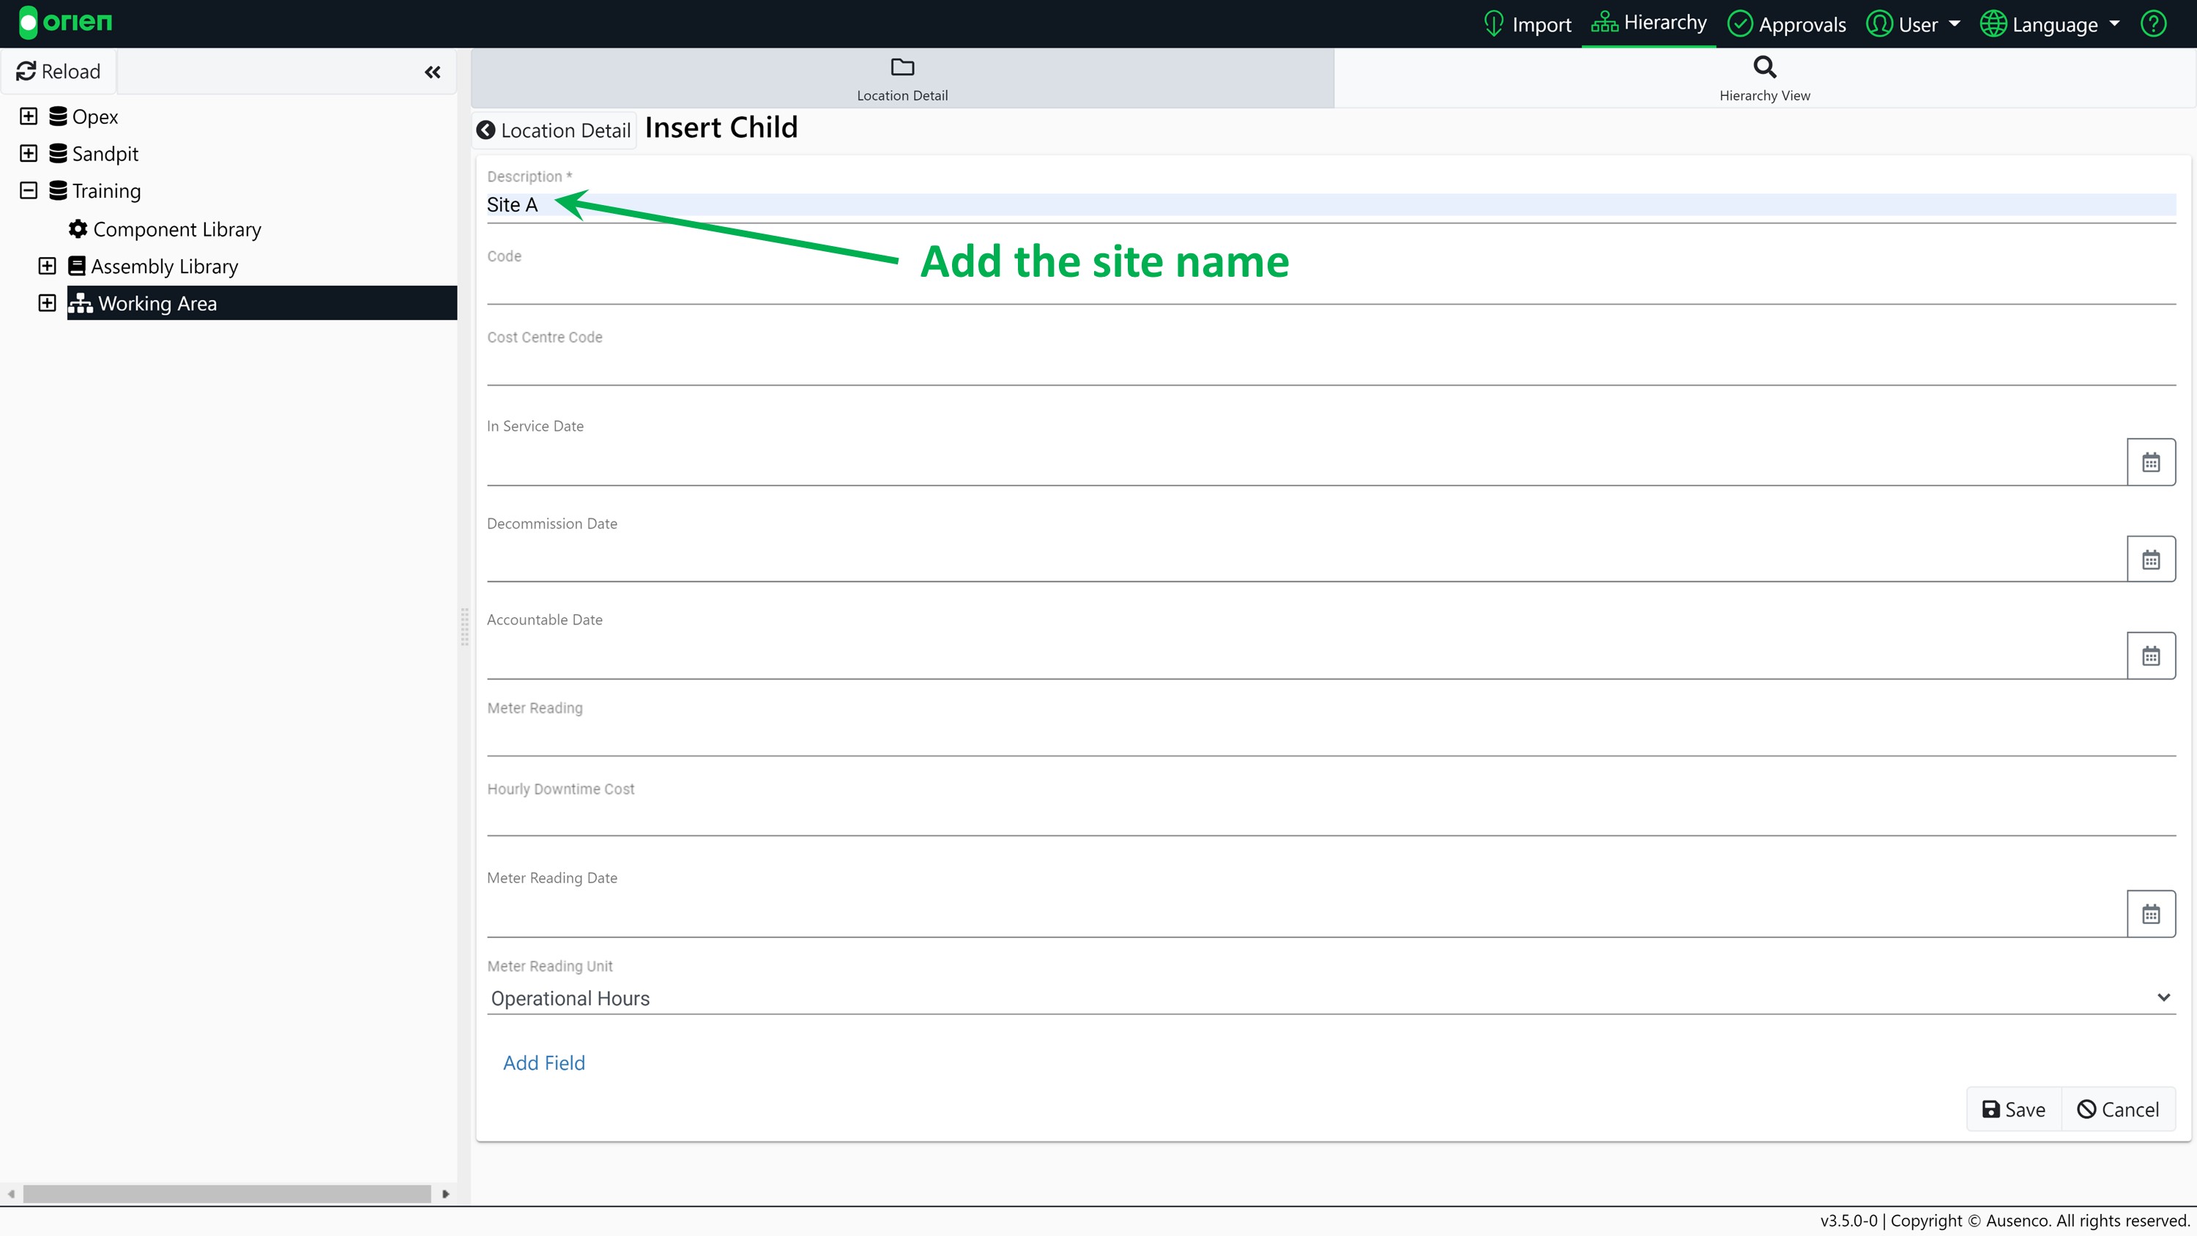This screenshot has height=1236, width=2197.
Task: Click the Orien logo
Action: point(65,22)
